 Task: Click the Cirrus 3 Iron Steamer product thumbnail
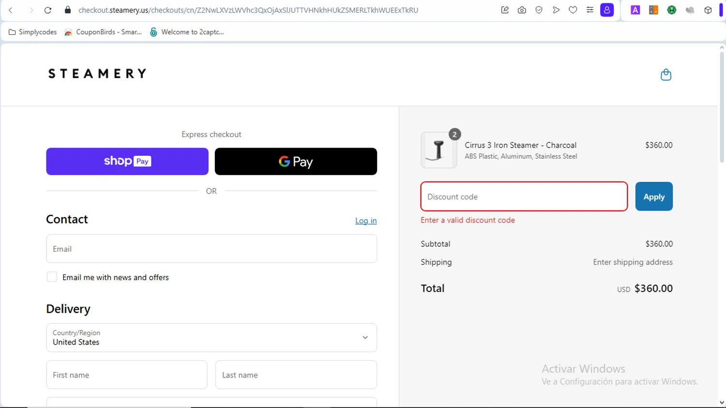click(x=439, y=150)
